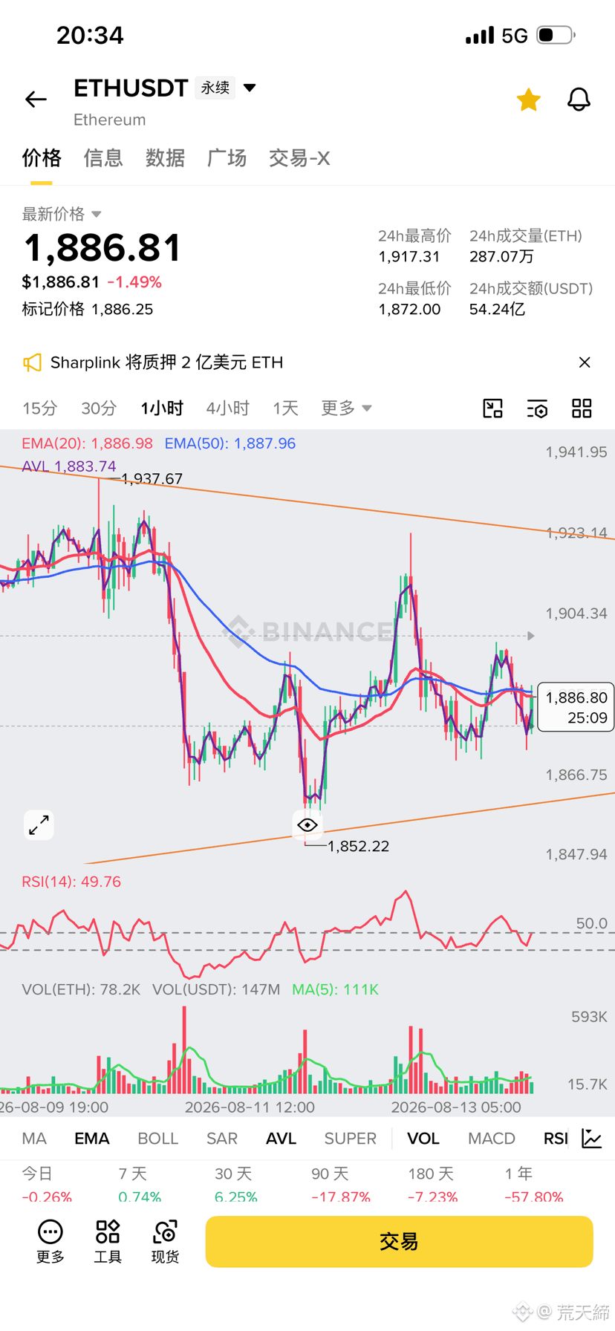This screenshot has height=1331, width=615.
Task: Expand chart to fullscreen
Action: click(39, 825)
